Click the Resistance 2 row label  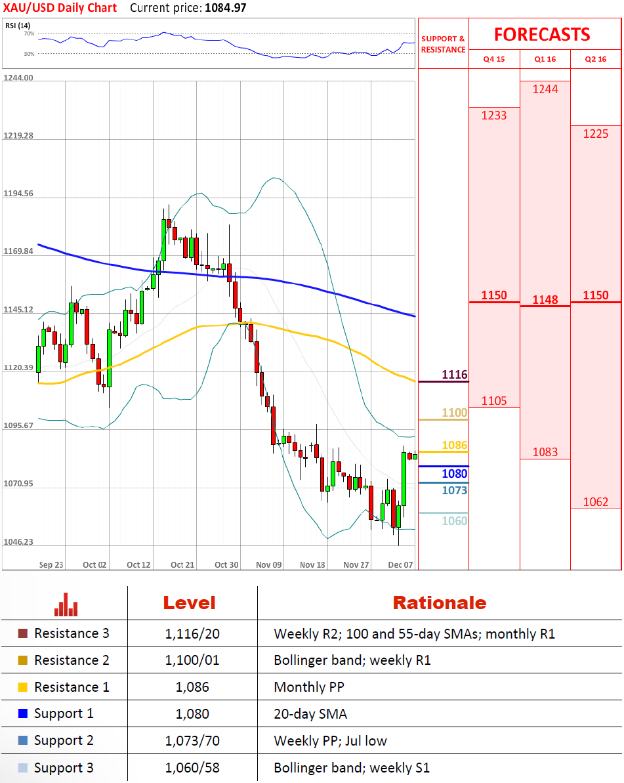coord(72,660)
